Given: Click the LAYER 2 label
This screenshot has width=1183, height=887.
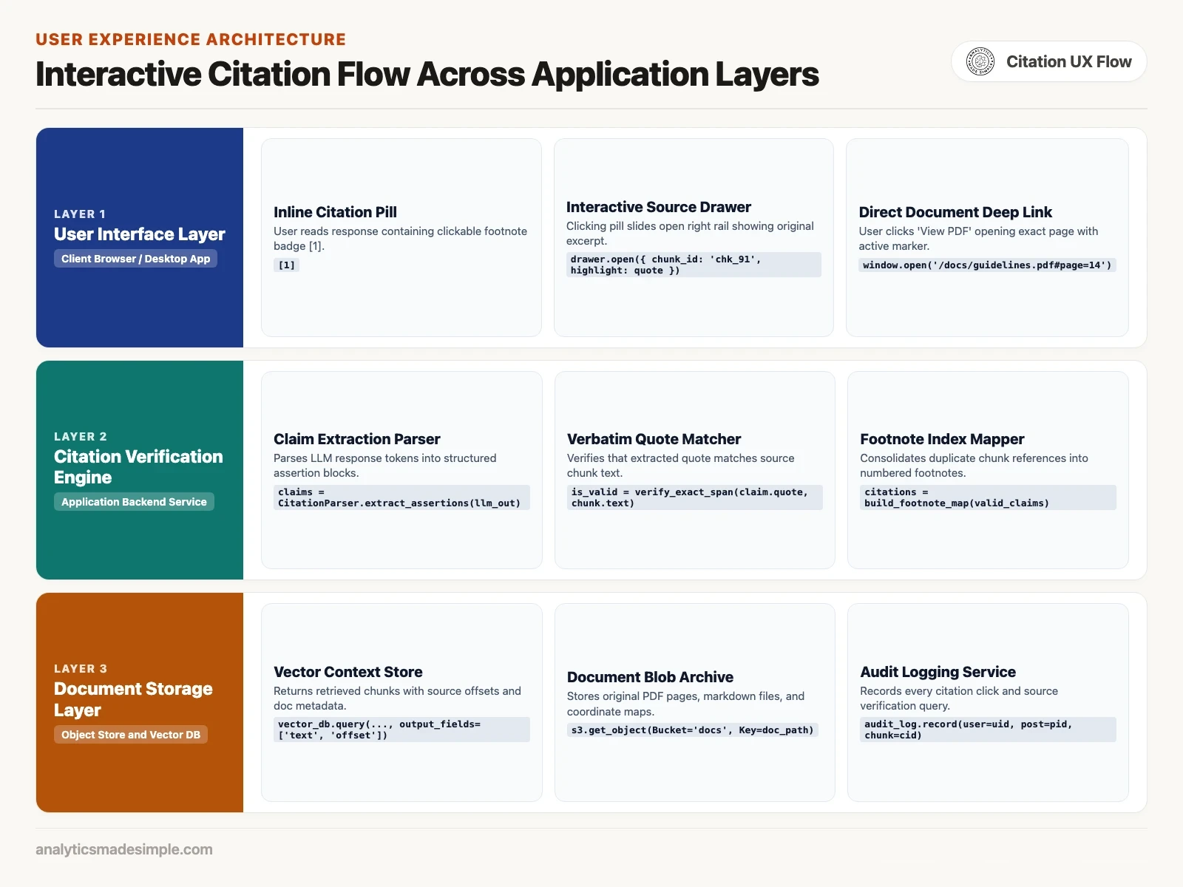Looking at the screenshot, I should 81,437.
